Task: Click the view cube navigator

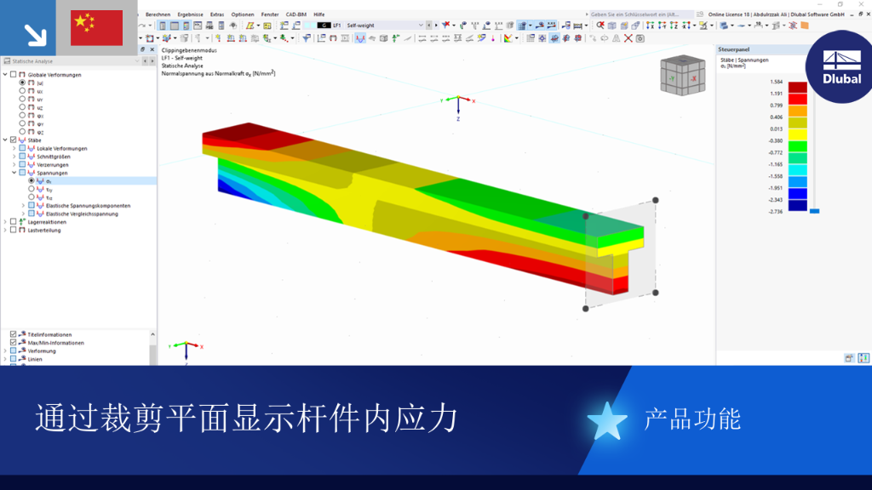Action: [682, 75]
